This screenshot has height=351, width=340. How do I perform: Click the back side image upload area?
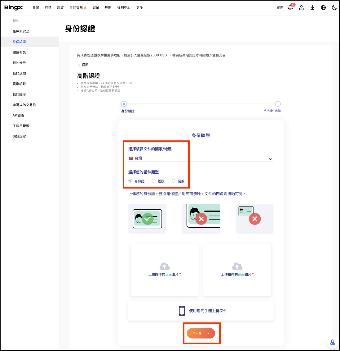(237, 270)
